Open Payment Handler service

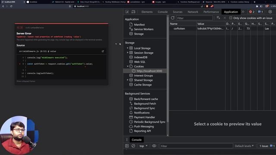pos(144,117)
